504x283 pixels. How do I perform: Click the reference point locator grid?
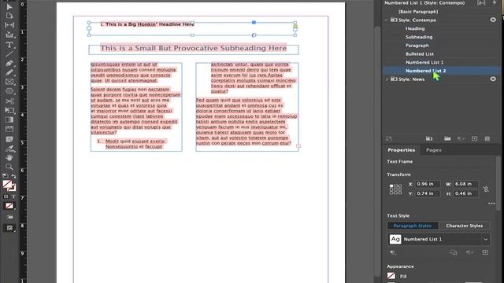click(395, 189)
